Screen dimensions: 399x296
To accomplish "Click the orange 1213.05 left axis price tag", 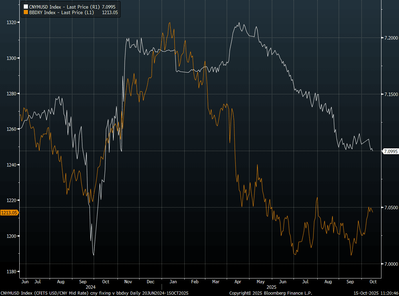I will click(x=9, y=213).
